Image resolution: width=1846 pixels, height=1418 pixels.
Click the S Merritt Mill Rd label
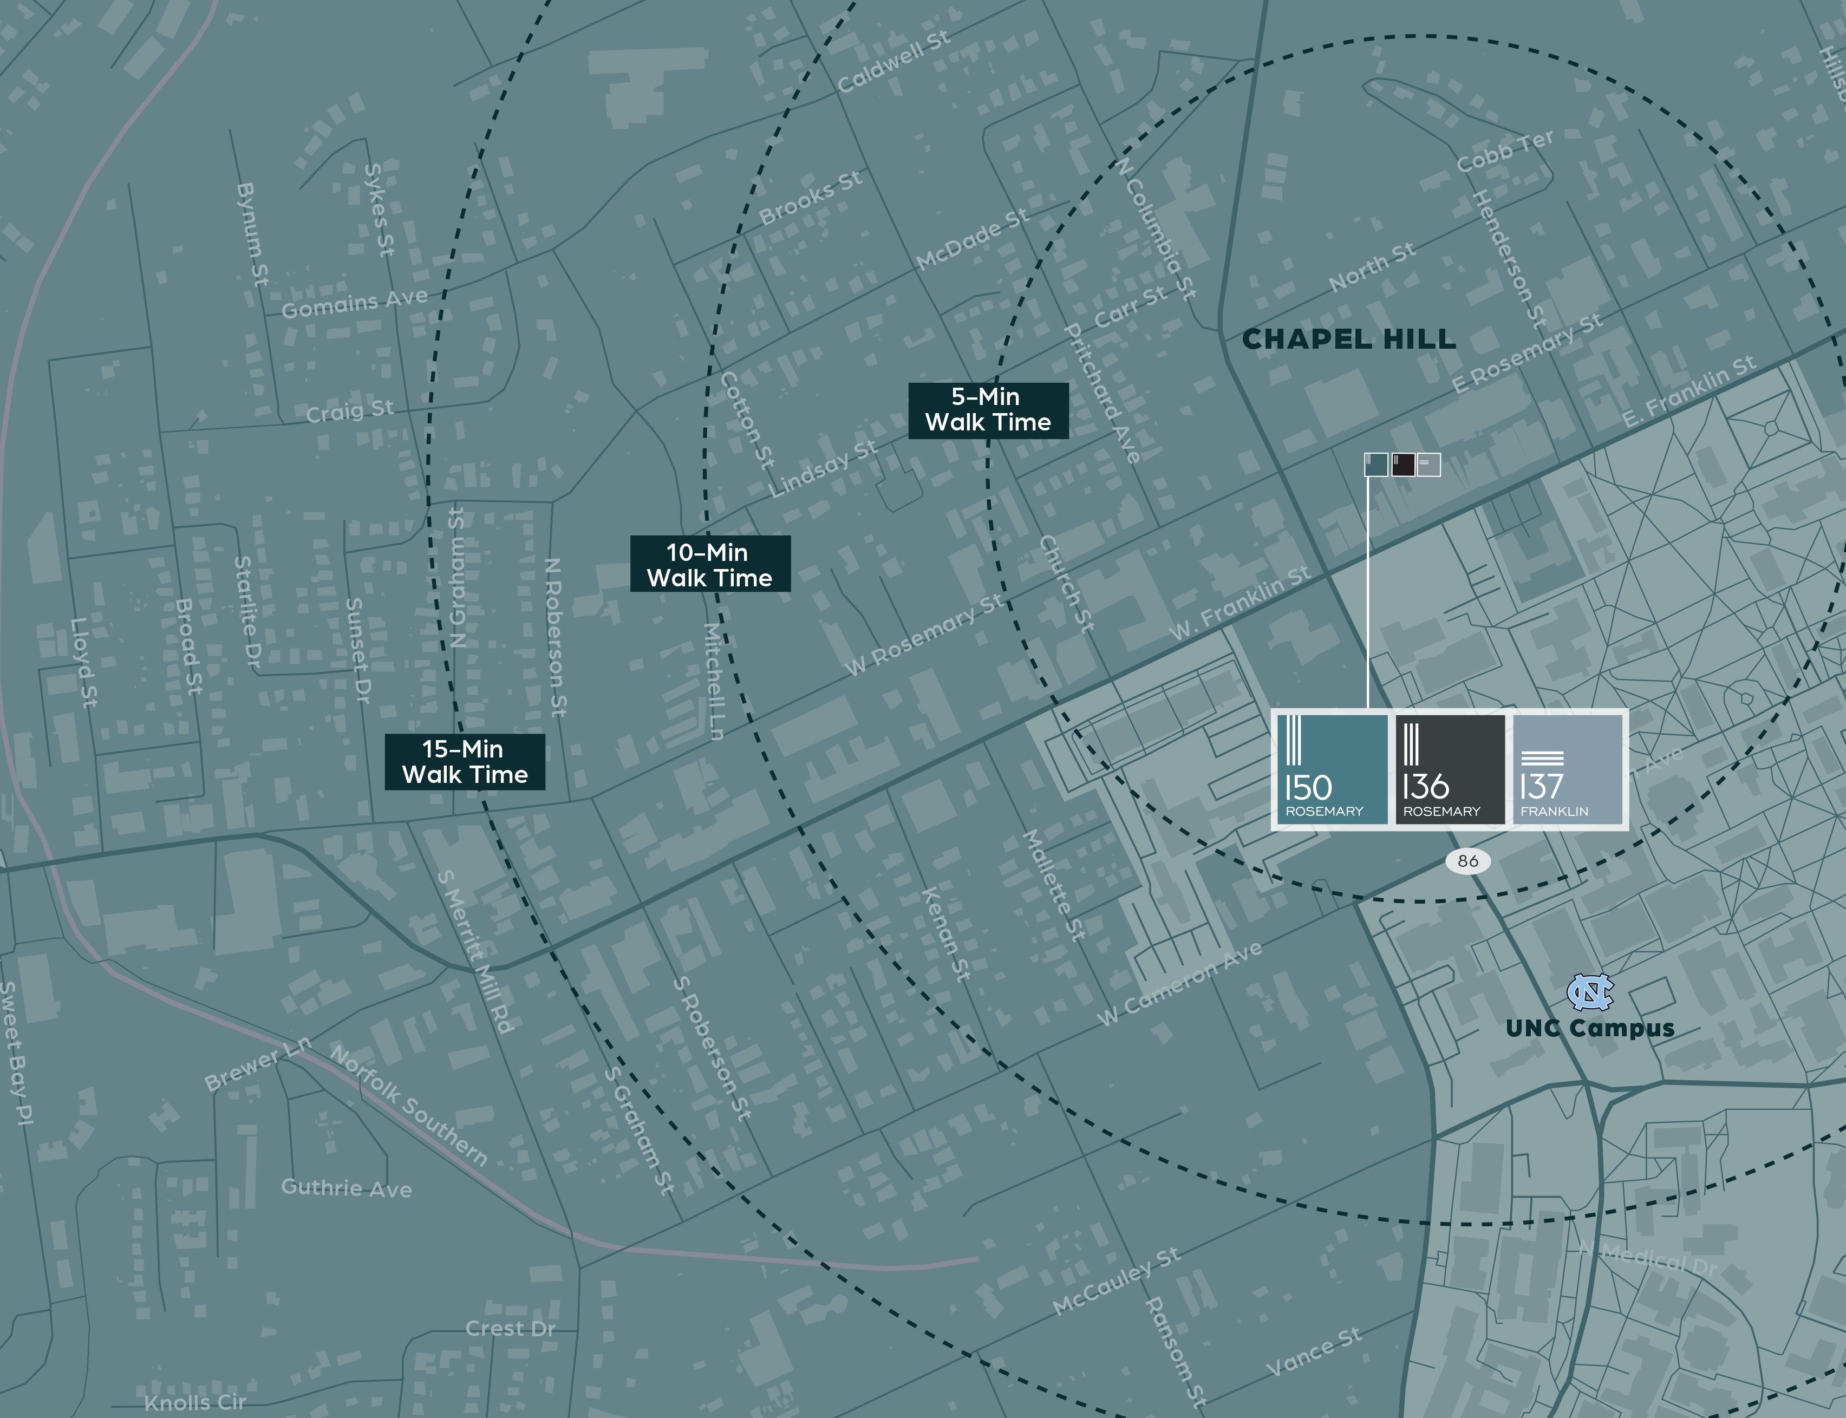(x=475, y=952)
